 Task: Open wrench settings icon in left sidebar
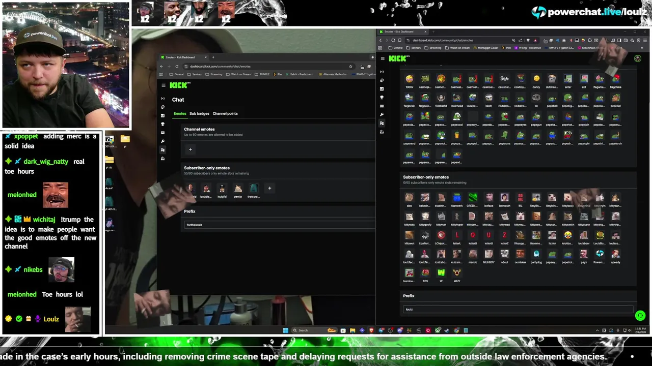pyautogui.click(x=162, y=141)
